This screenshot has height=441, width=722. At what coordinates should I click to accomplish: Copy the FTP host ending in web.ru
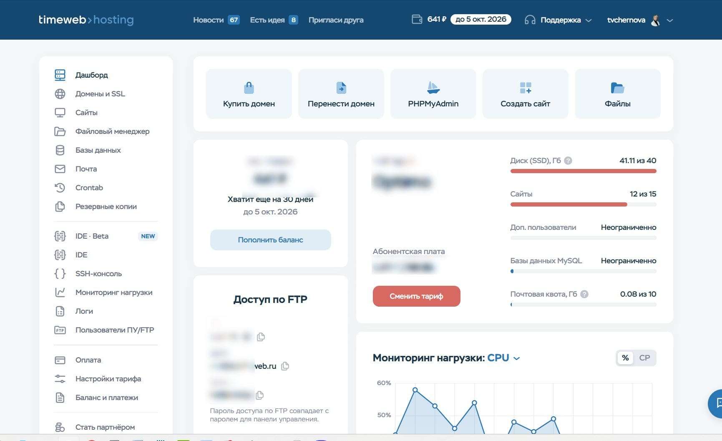(x=285, y=366)
